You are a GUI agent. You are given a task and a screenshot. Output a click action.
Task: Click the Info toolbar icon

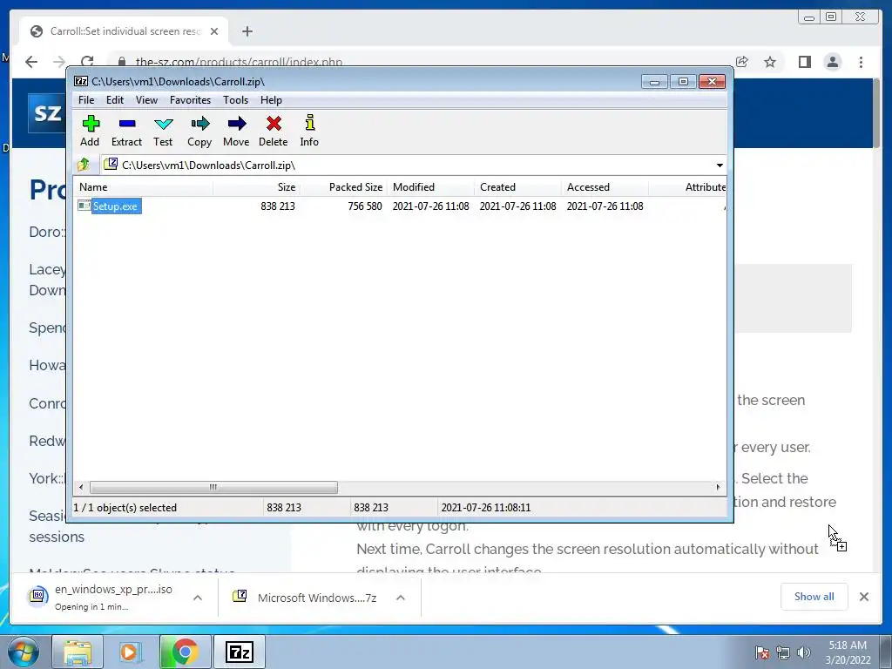pyautogui.click(x=309, y=123)
